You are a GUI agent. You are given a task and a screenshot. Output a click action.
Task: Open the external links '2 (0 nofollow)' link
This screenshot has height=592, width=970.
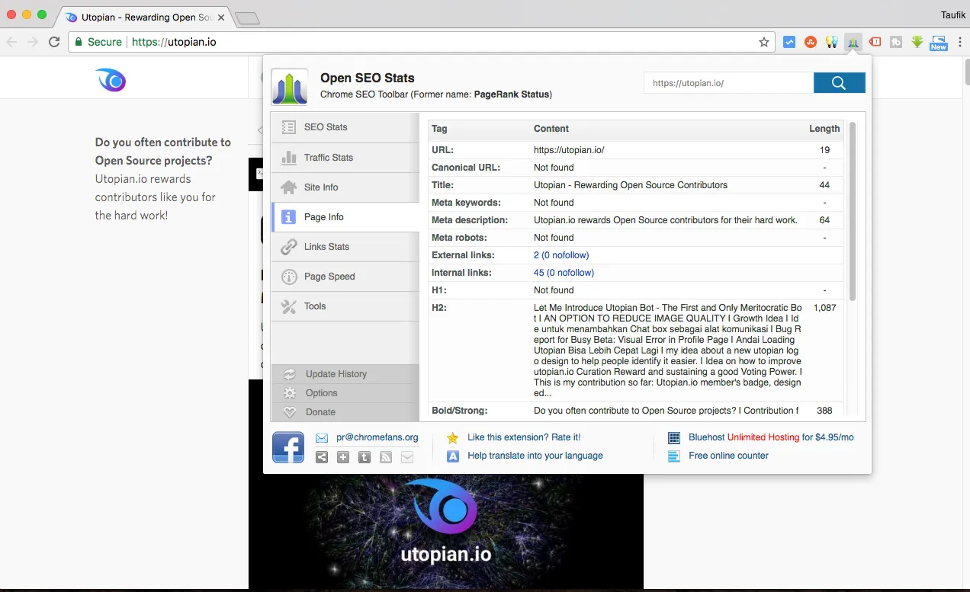coord(561,255)
